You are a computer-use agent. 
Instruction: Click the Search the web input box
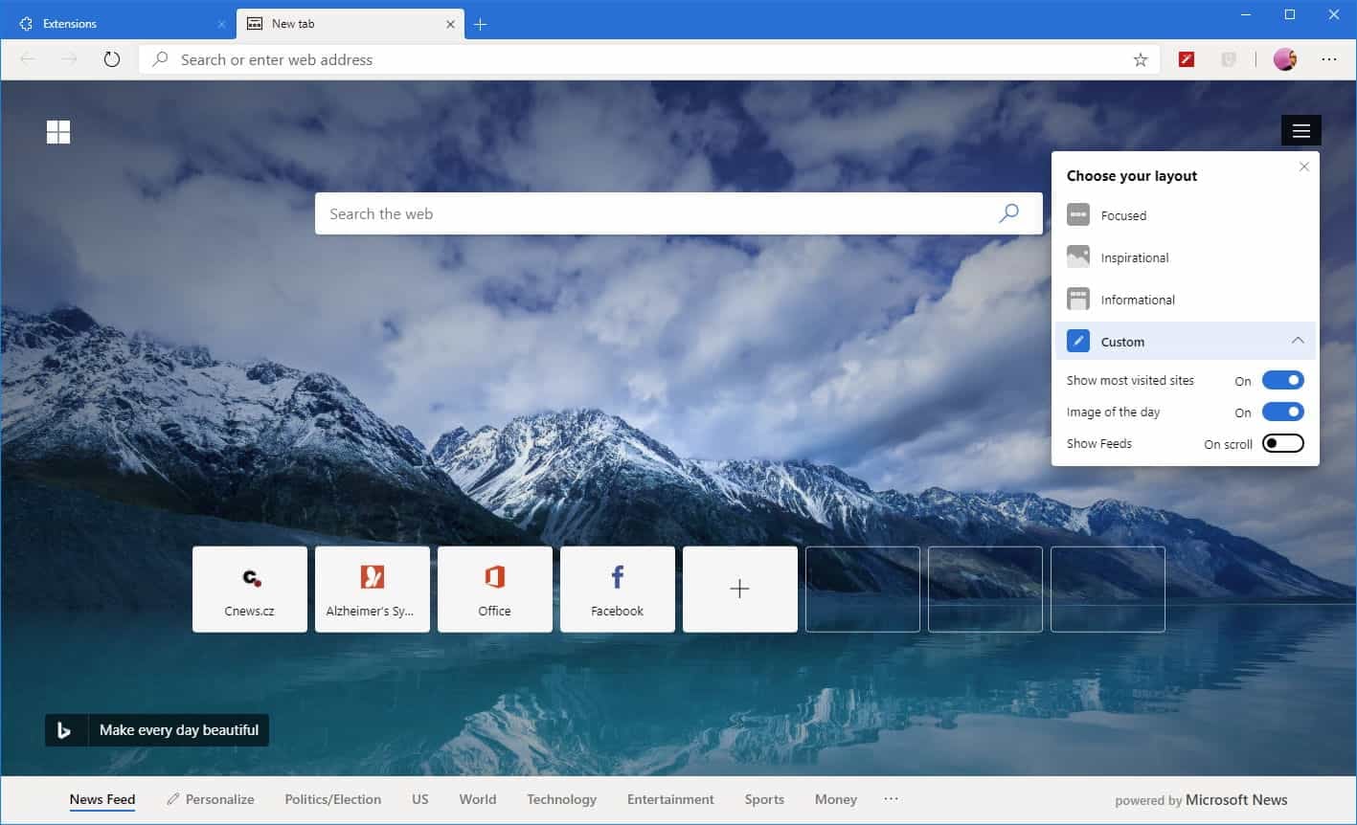679,213
